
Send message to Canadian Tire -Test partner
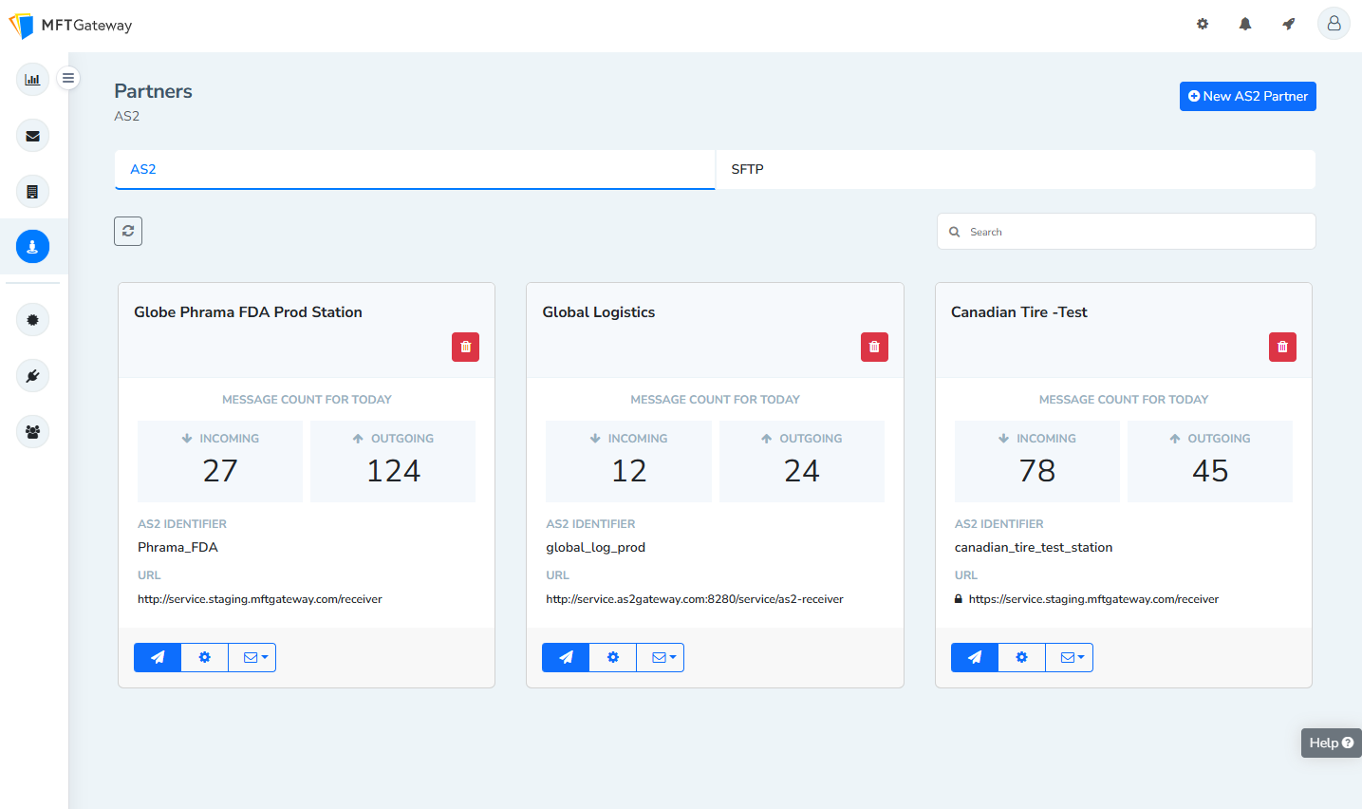(975, 657)
